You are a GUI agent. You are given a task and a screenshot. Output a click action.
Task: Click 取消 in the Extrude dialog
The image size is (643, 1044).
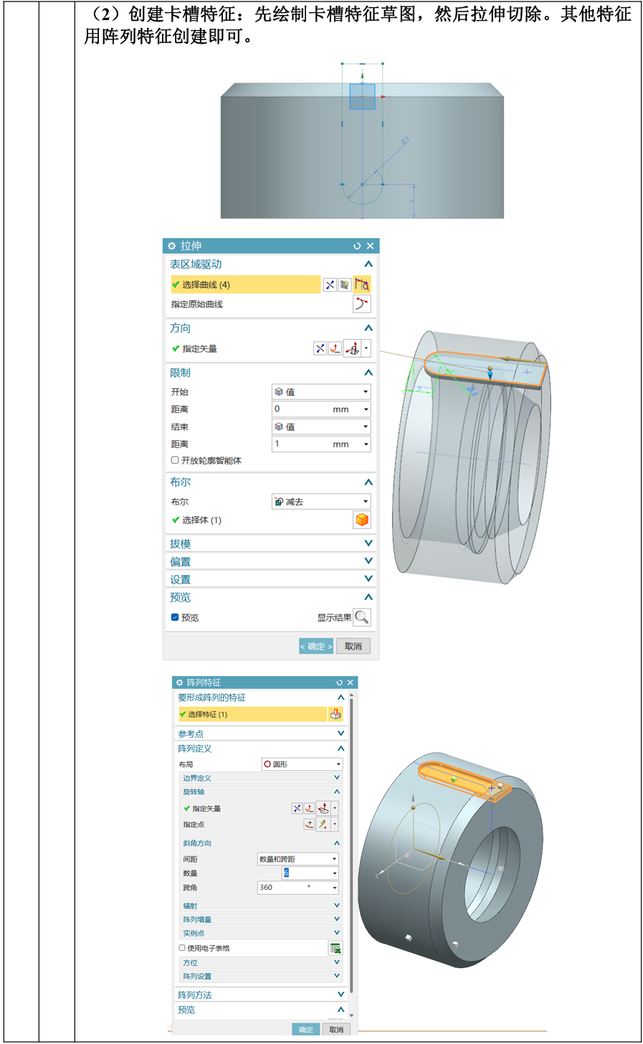coord(353,646)
